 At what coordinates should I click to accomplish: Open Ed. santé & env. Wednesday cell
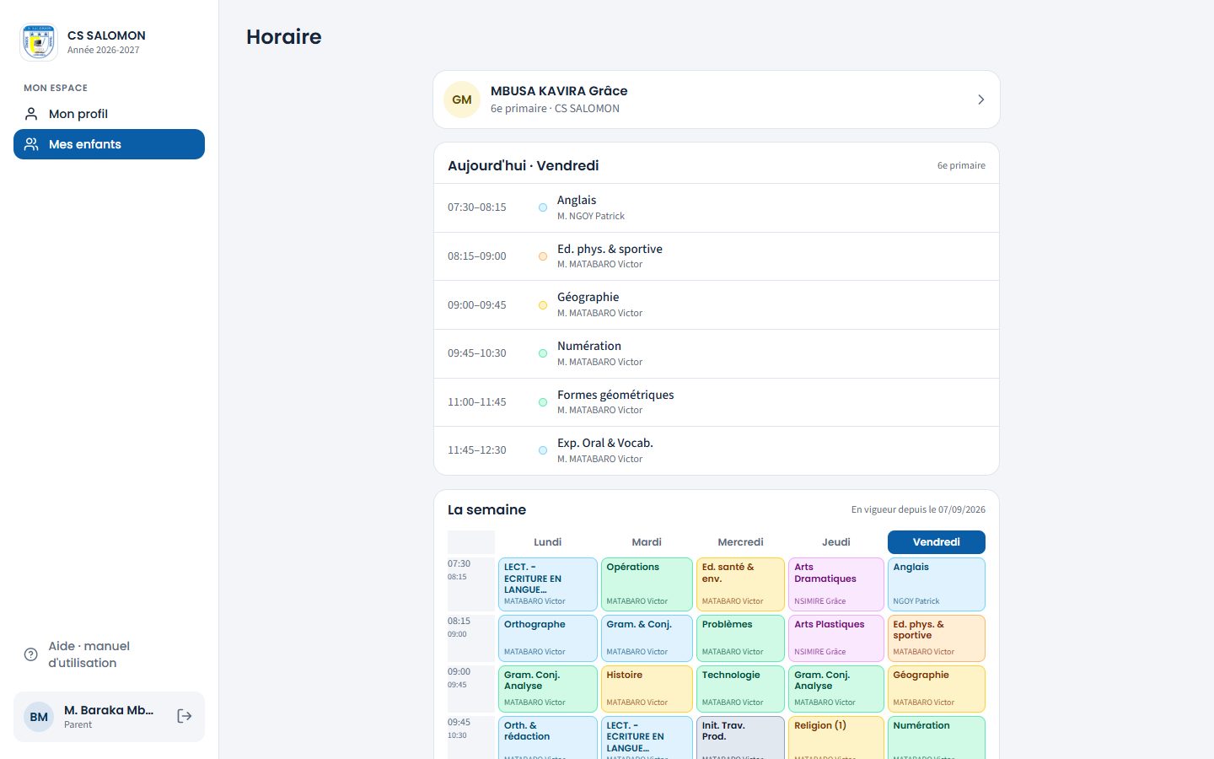(740, 584)
